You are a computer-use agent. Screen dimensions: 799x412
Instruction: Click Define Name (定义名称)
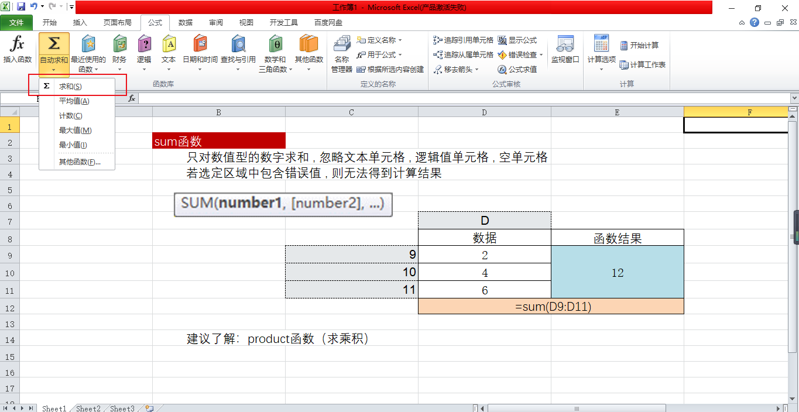point(380,40)
